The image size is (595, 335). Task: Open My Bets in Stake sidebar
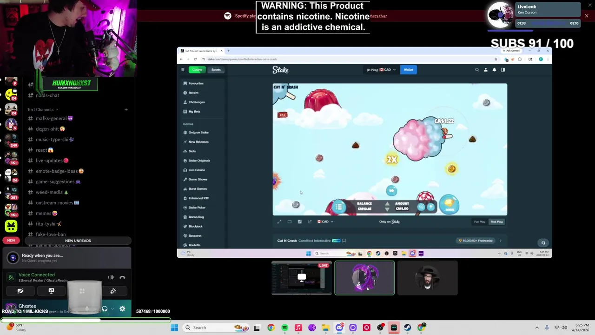[x=192, y=112]
